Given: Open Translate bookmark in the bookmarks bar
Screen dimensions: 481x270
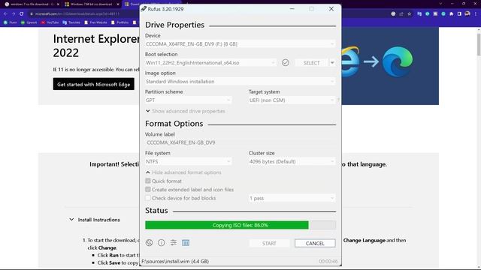Looking at the screenshot, I should pos(71,22).
